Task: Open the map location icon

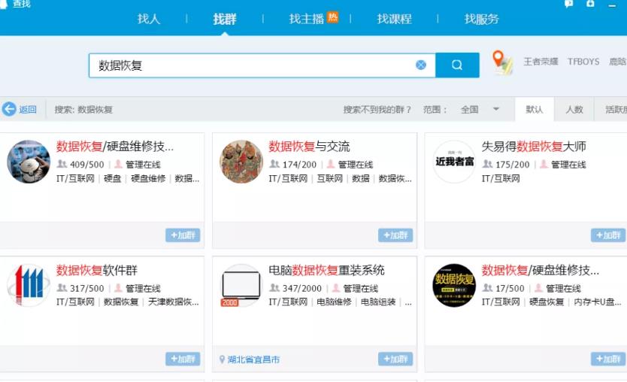Action: (501, 62)
